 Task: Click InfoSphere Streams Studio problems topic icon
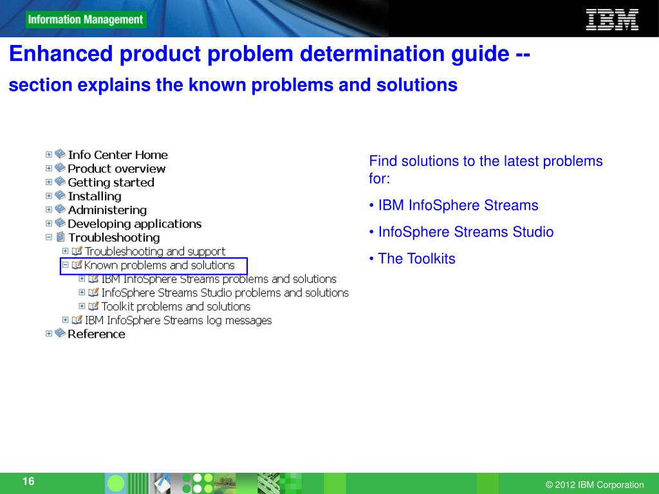point(93,293)
